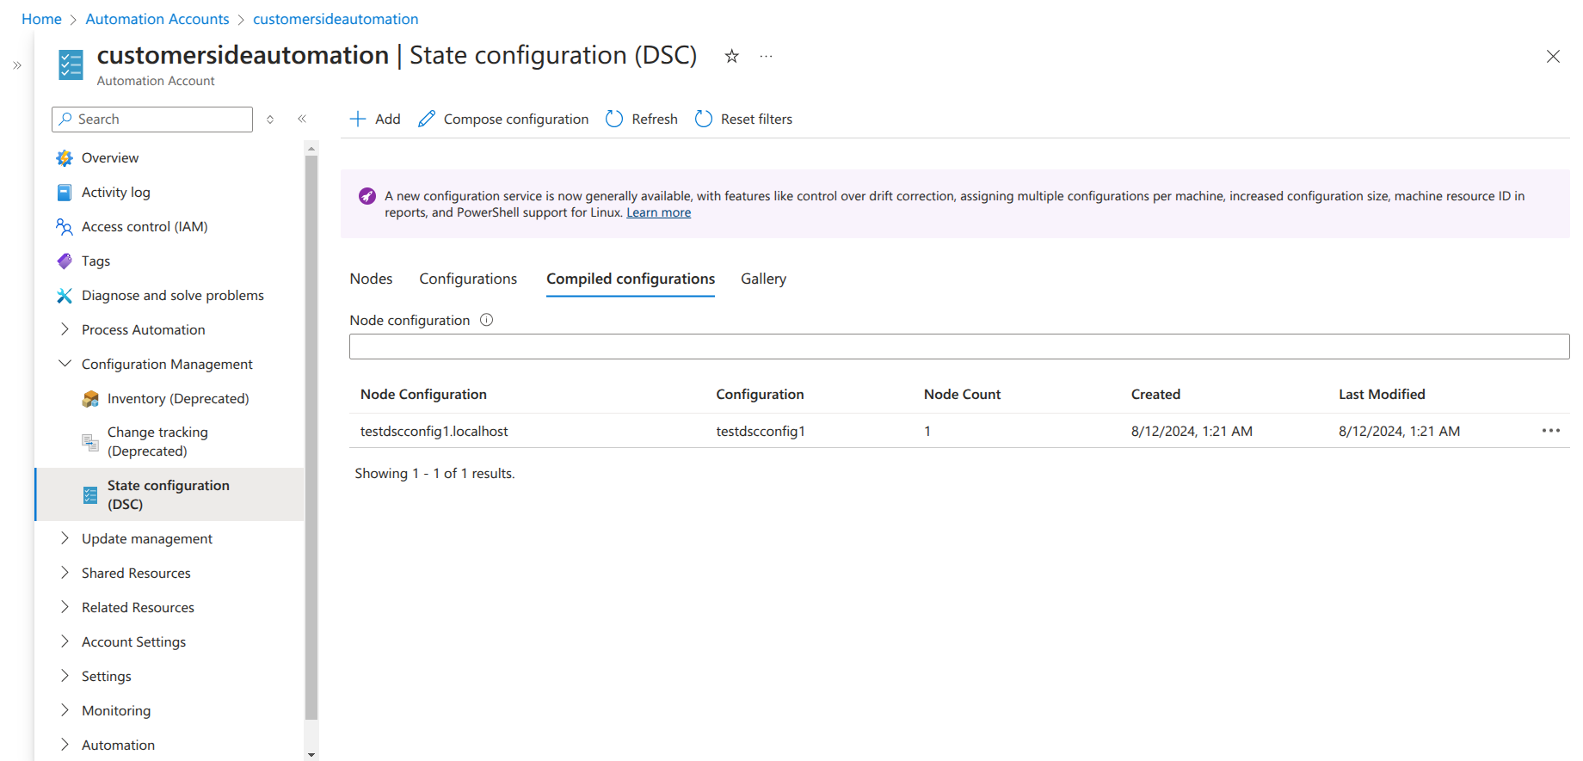
Task: Sort by Node Configuration column header
Action: pos(423,394)
